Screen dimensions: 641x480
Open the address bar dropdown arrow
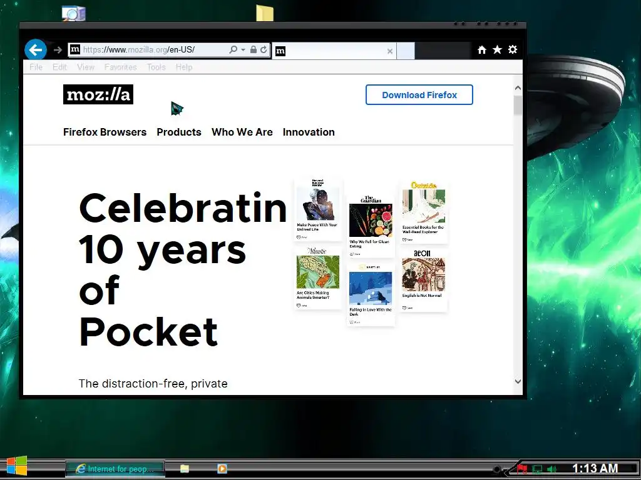click(244, 50)
